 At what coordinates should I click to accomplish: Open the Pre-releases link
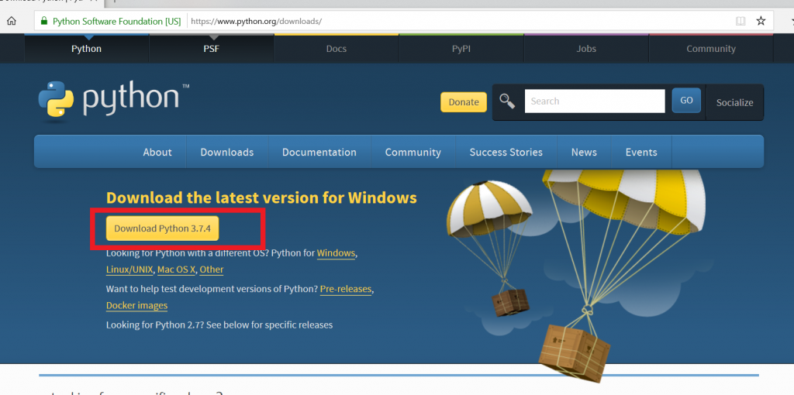[346, 290]
